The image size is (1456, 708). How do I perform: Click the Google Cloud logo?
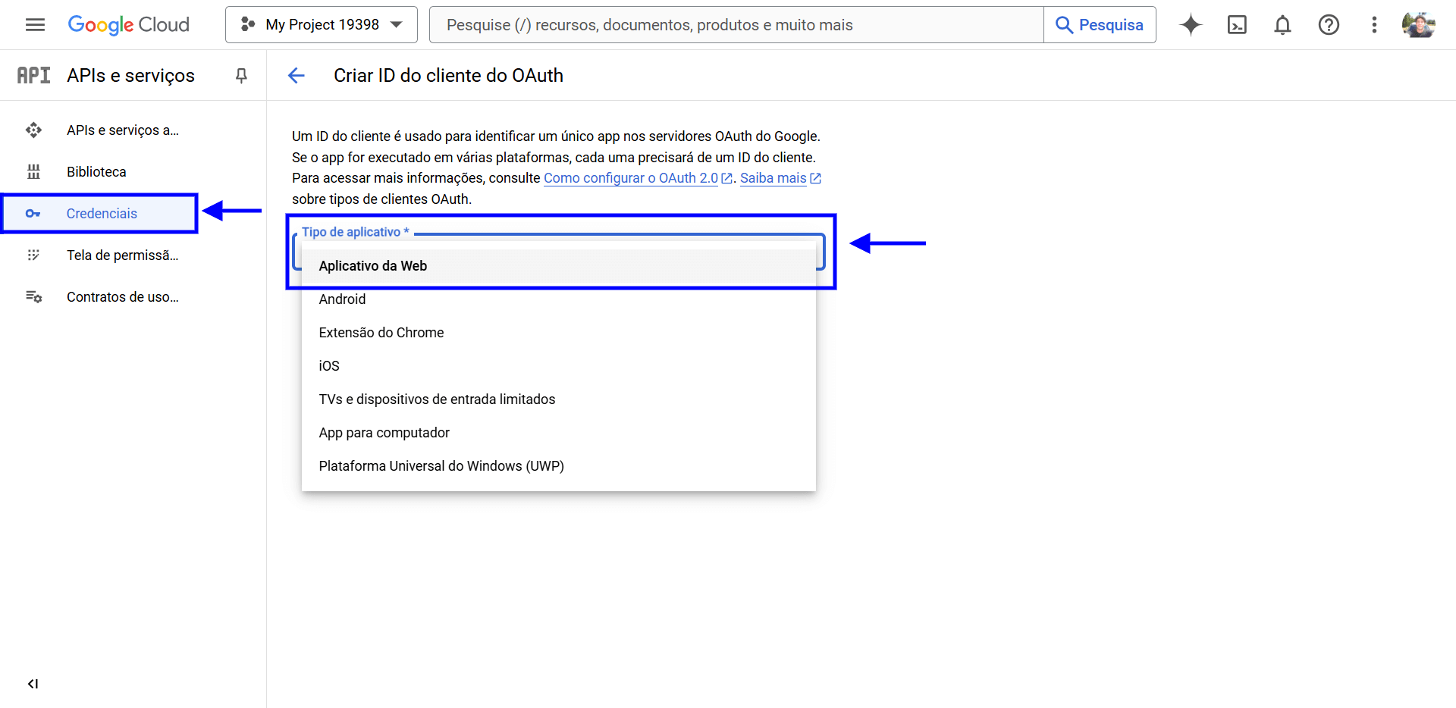point(129,25)
